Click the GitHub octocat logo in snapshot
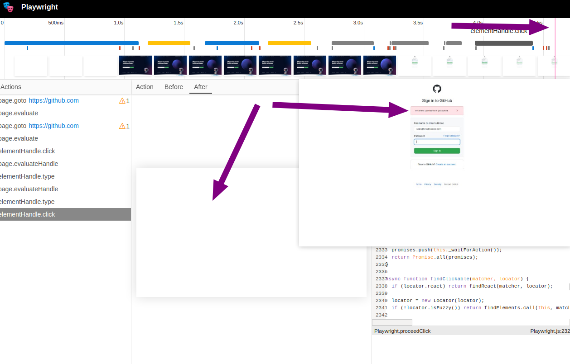This screenshot has height=364, width=570. pyautogui.click(x=437, y=89)
